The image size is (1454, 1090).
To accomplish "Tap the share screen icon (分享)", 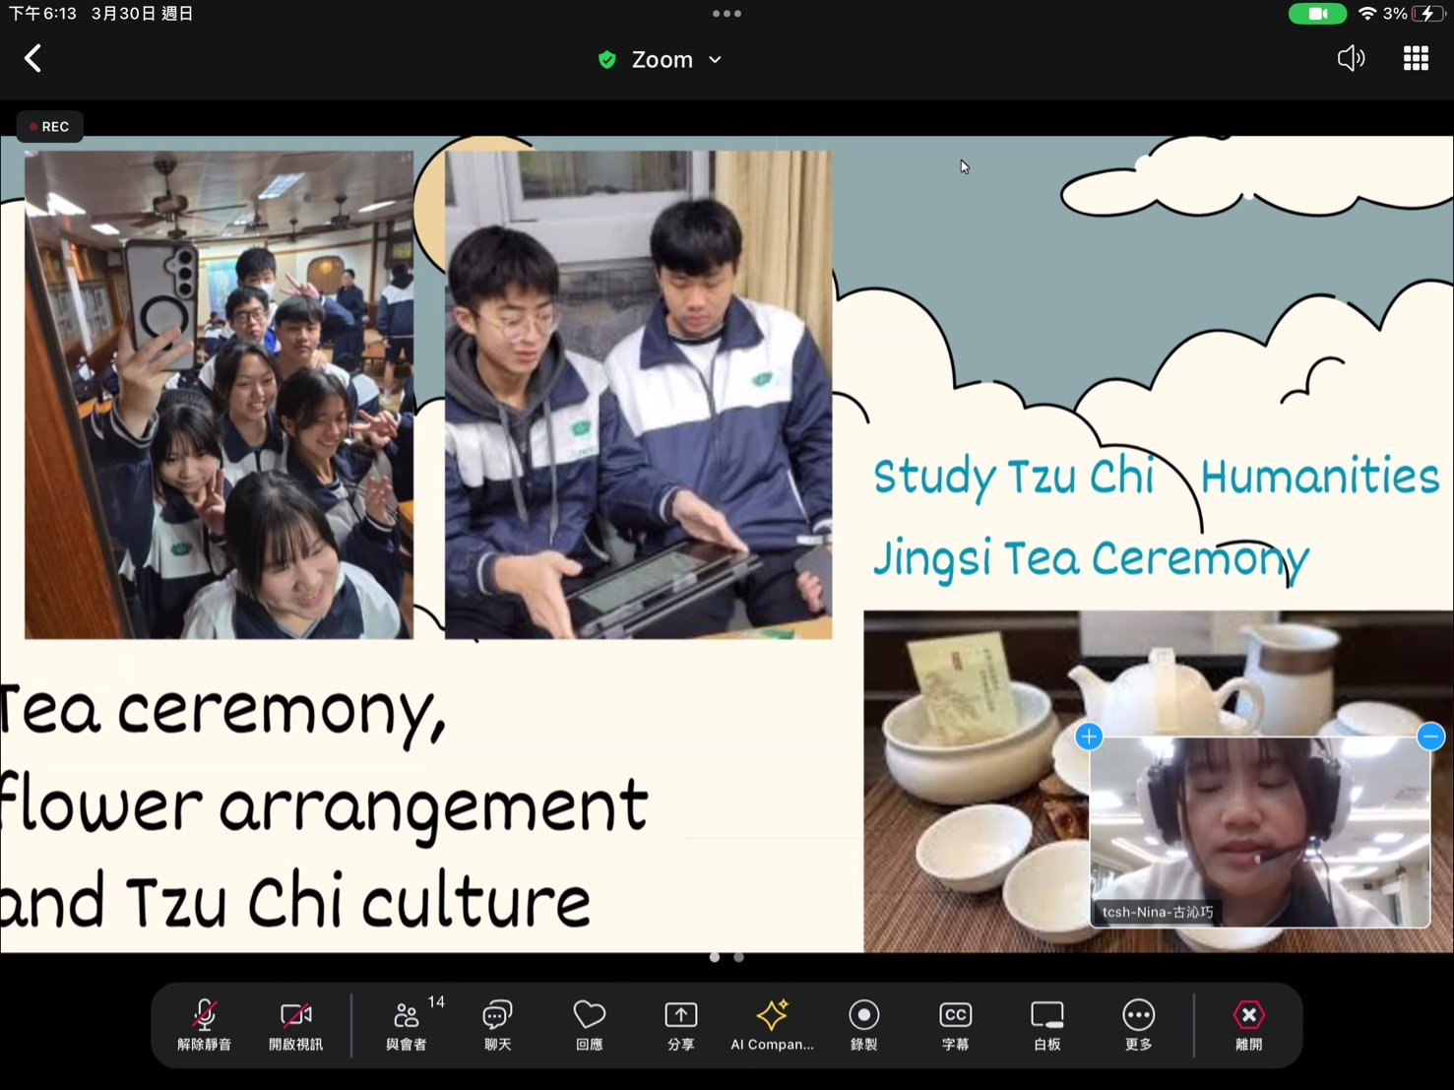I will pyautogui.click(x=680, y=1024).
